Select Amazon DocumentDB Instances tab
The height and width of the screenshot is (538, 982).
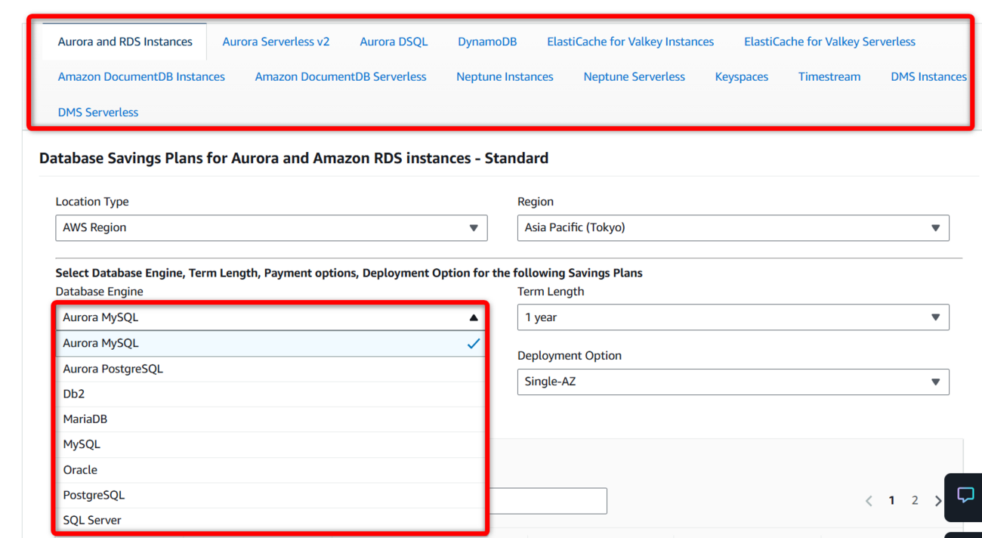point(141,76)
